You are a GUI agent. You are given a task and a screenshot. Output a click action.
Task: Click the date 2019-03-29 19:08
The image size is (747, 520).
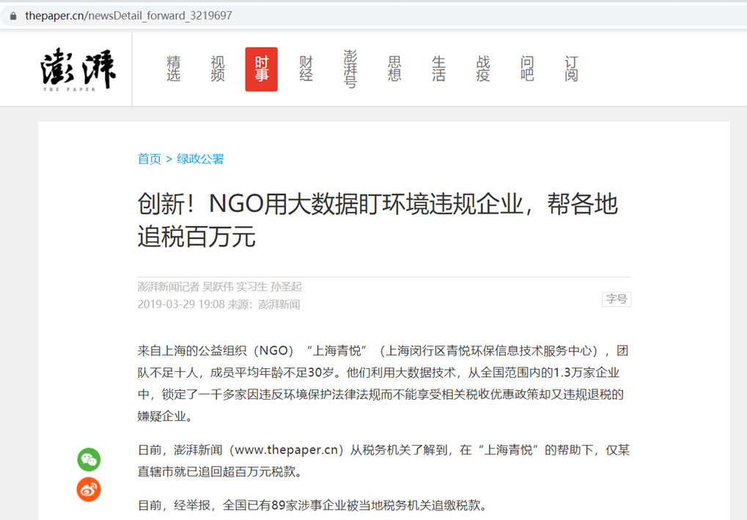click(181, 304)
